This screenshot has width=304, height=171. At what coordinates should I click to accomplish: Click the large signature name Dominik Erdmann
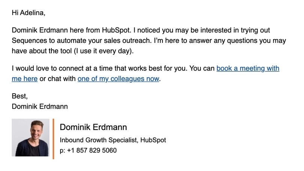tap(93, 127)
